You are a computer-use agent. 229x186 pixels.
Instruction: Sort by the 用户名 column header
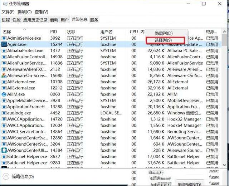(x=106, y=32)
